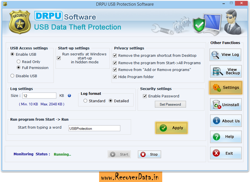Exit the program via Exit button
Image resolution: width=250 pixels, height=182 pixels.
coord(226,153)
